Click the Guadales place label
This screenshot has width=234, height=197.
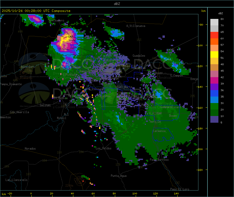pyautogui.click(x=139, y=56)
